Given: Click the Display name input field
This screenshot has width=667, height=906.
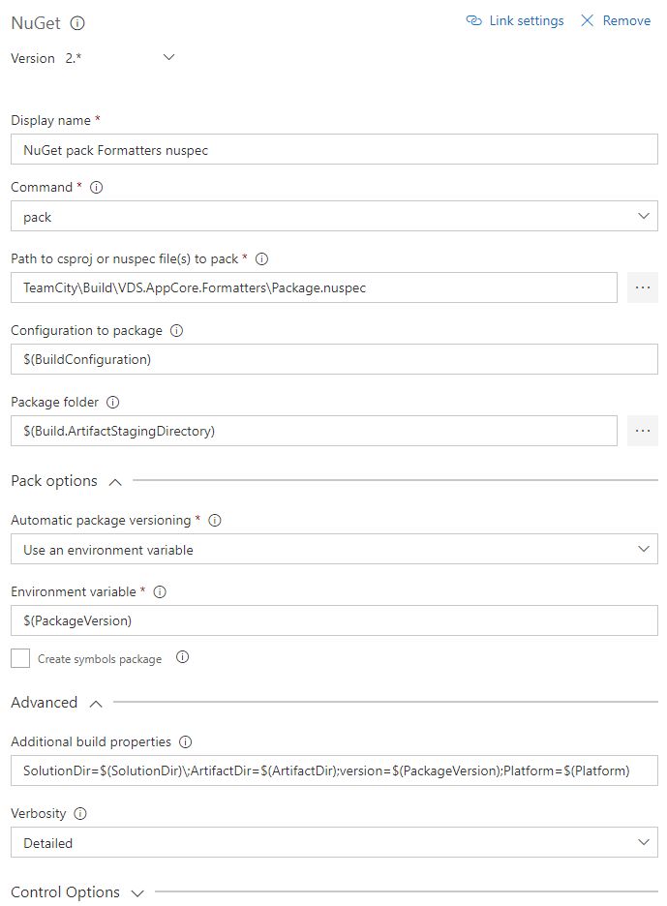Looking at the screenshot, I should (x=334, y=150).
